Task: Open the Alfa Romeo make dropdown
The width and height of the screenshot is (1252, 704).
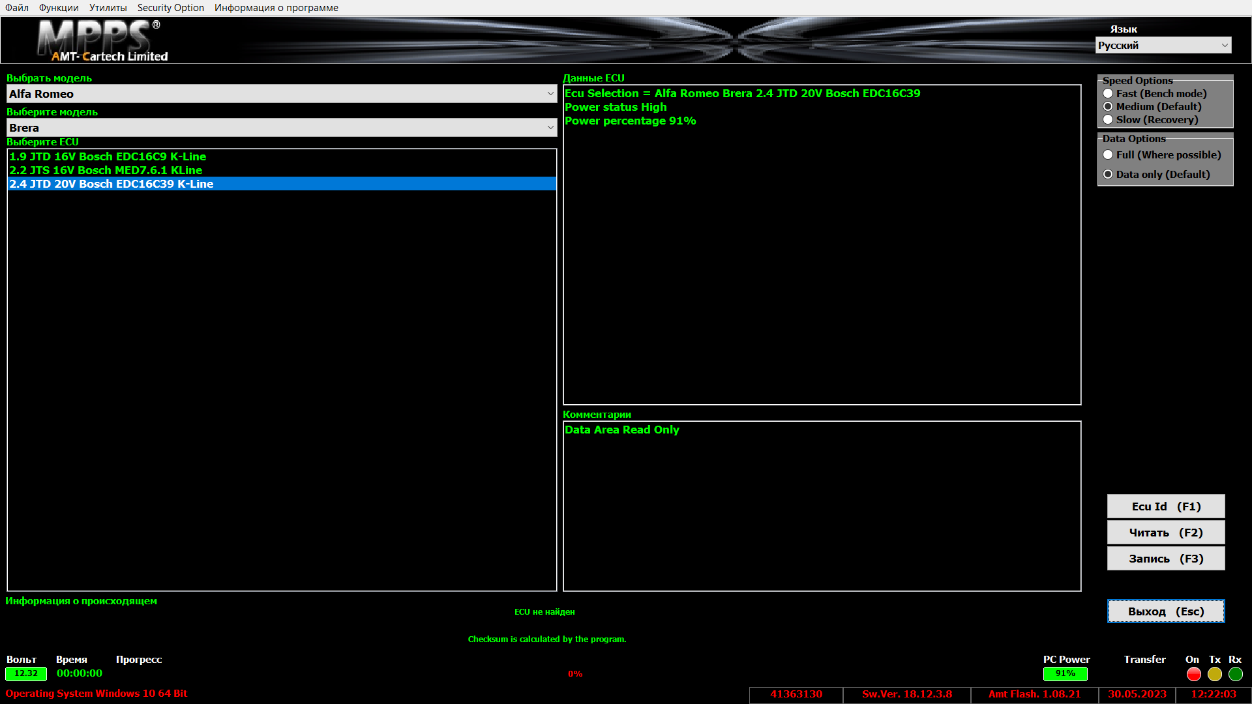Action: [x=282, y=94]
